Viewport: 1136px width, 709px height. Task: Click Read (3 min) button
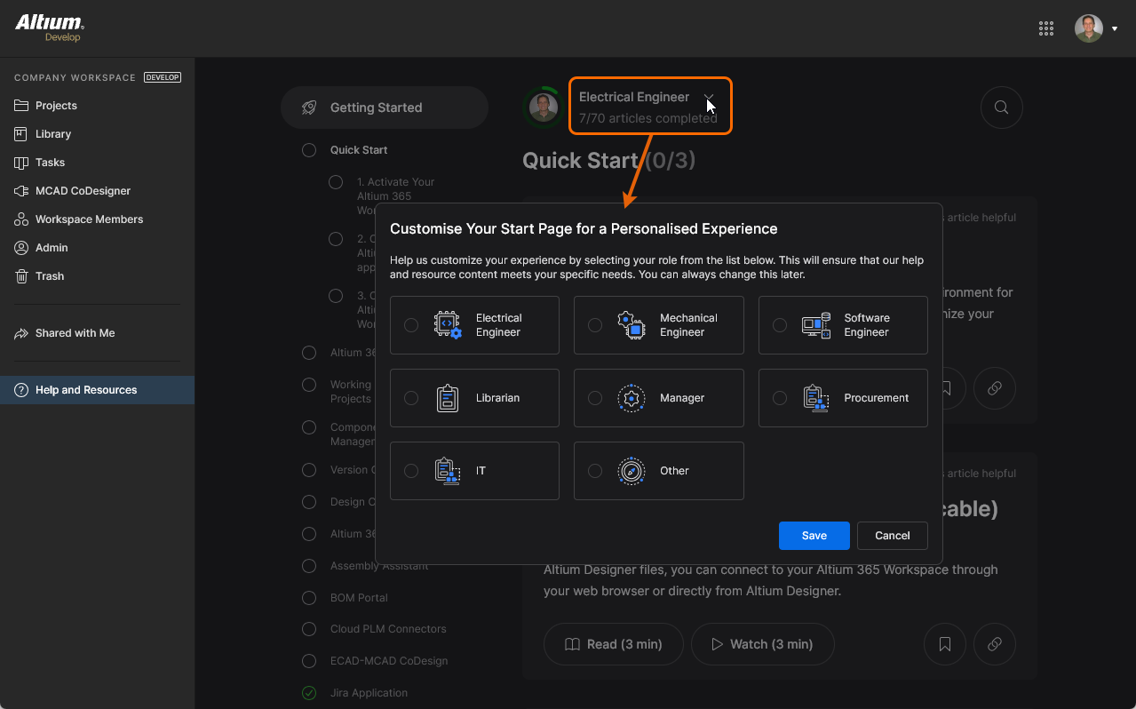click(614, 644)
